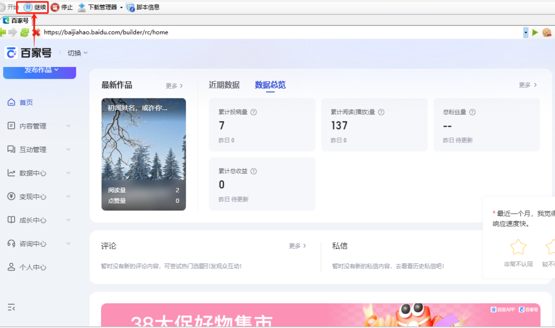Open the address bar history dropdown
The image size is (555, 328).
[x=526, y=33]
